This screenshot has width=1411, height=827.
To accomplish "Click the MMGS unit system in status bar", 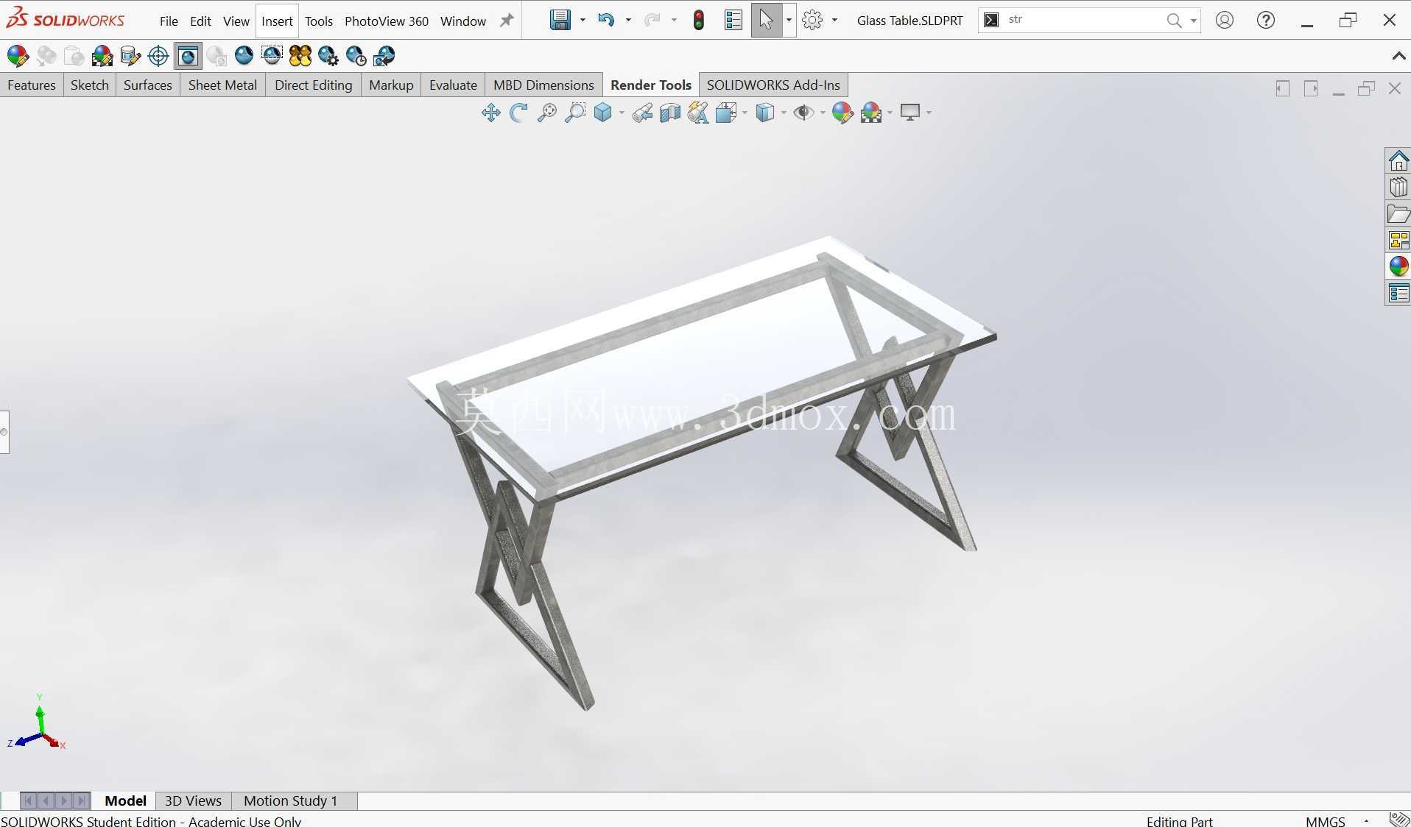I will [1325, 820].
